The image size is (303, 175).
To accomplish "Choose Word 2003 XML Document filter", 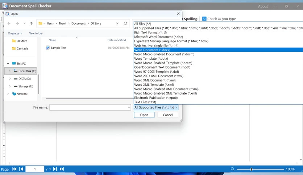I will [x=218, y=76].
